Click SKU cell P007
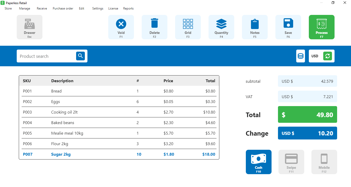 coord(28,154)
